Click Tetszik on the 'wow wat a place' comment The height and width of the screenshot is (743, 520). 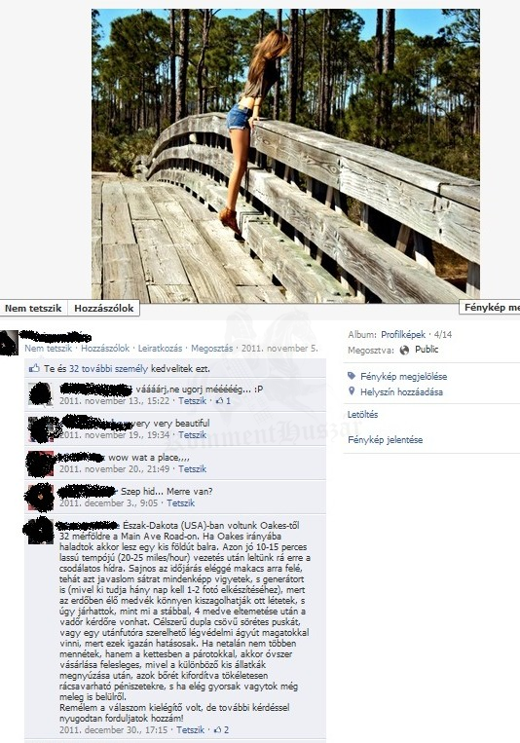tap(192, 469)
